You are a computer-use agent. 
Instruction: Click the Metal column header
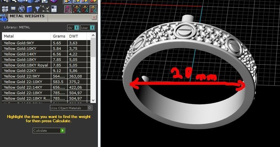pyautogui.click(x=26, y=36)
